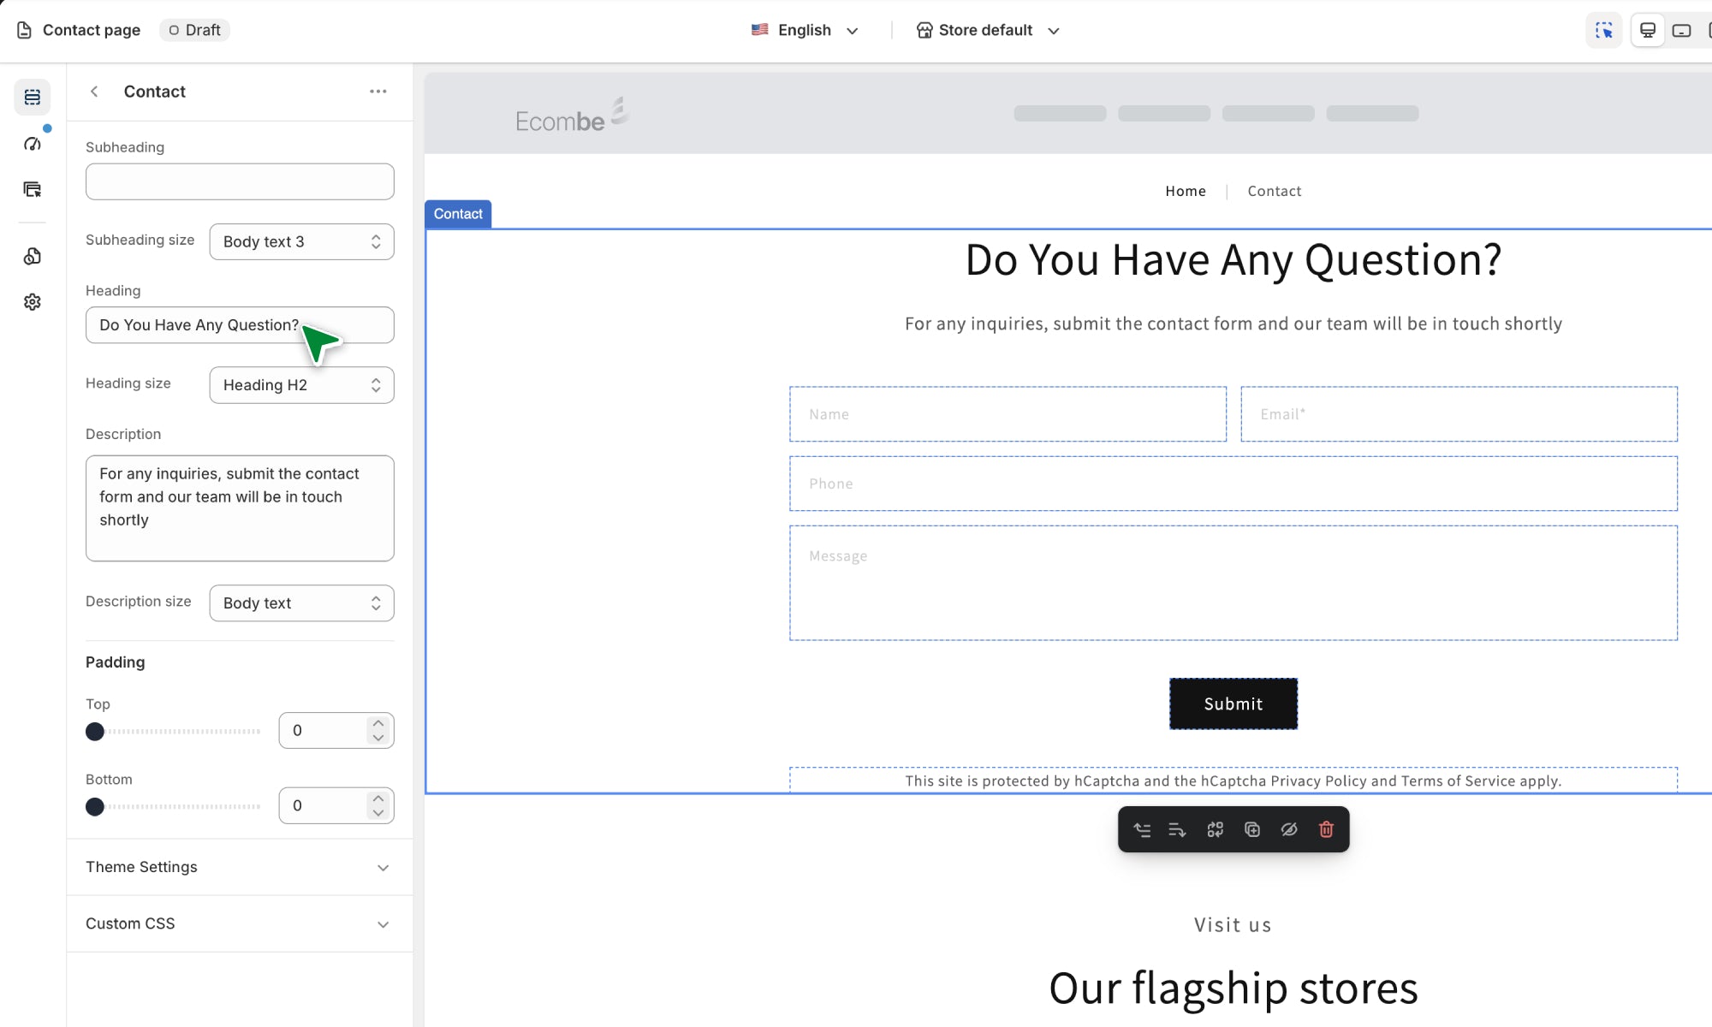Switch to tablet landscape preview mode
Viewport: 1712px width, 1027px height.
[x=1681, y=30]
